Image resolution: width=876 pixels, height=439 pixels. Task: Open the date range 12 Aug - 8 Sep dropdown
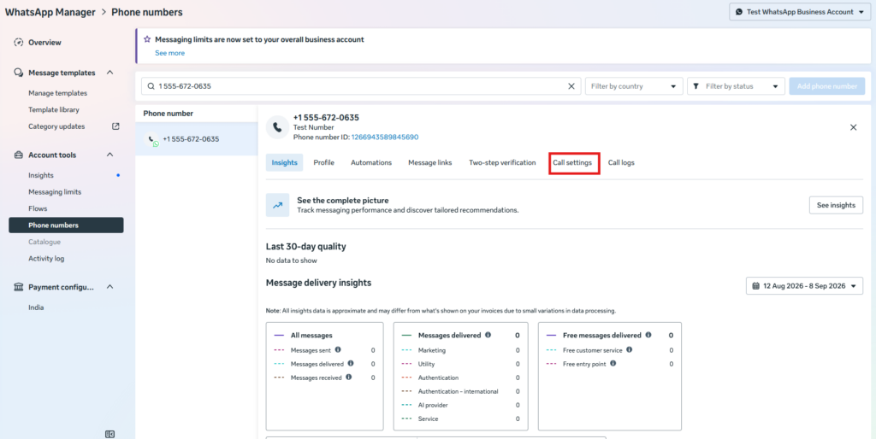(804, 286)
